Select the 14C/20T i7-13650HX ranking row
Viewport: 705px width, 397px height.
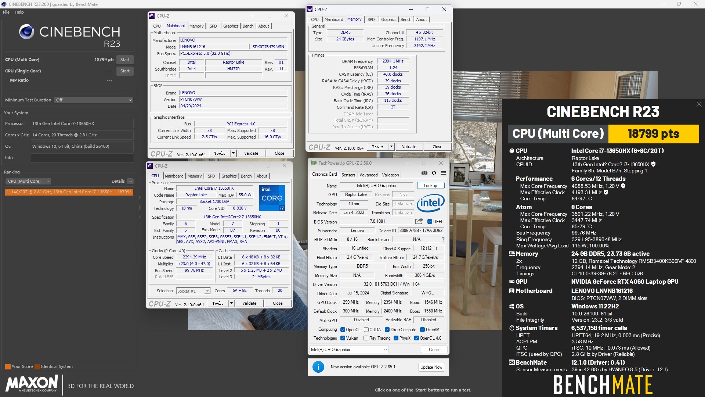coord(69,192)
